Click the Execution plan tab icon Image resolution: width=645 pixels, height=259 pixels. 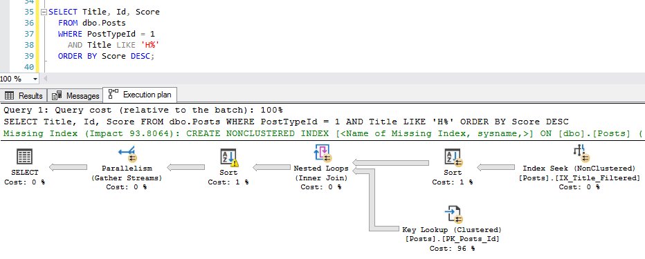(x=113, y=94)
